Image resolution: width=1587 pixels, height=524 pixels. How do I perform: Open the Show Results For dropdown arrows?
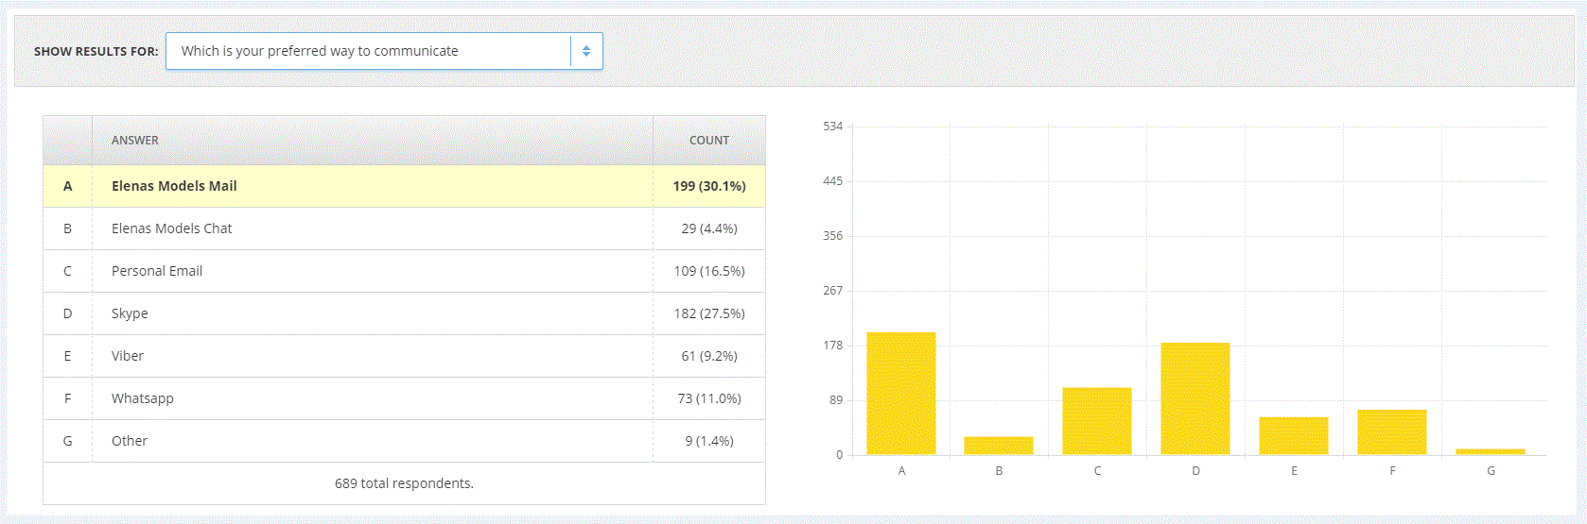pyautogui.click(x=586, y=51)
